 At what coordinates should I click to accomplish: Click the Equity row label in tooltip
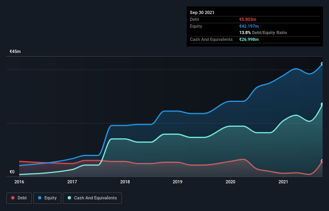[x=196, y=26]
